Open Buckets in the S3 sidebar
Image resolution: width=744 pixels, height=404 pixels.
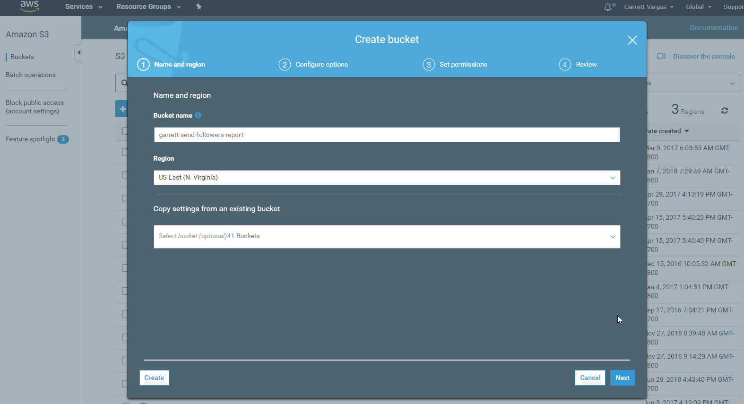pyautogui.click(x=22, y=57)
